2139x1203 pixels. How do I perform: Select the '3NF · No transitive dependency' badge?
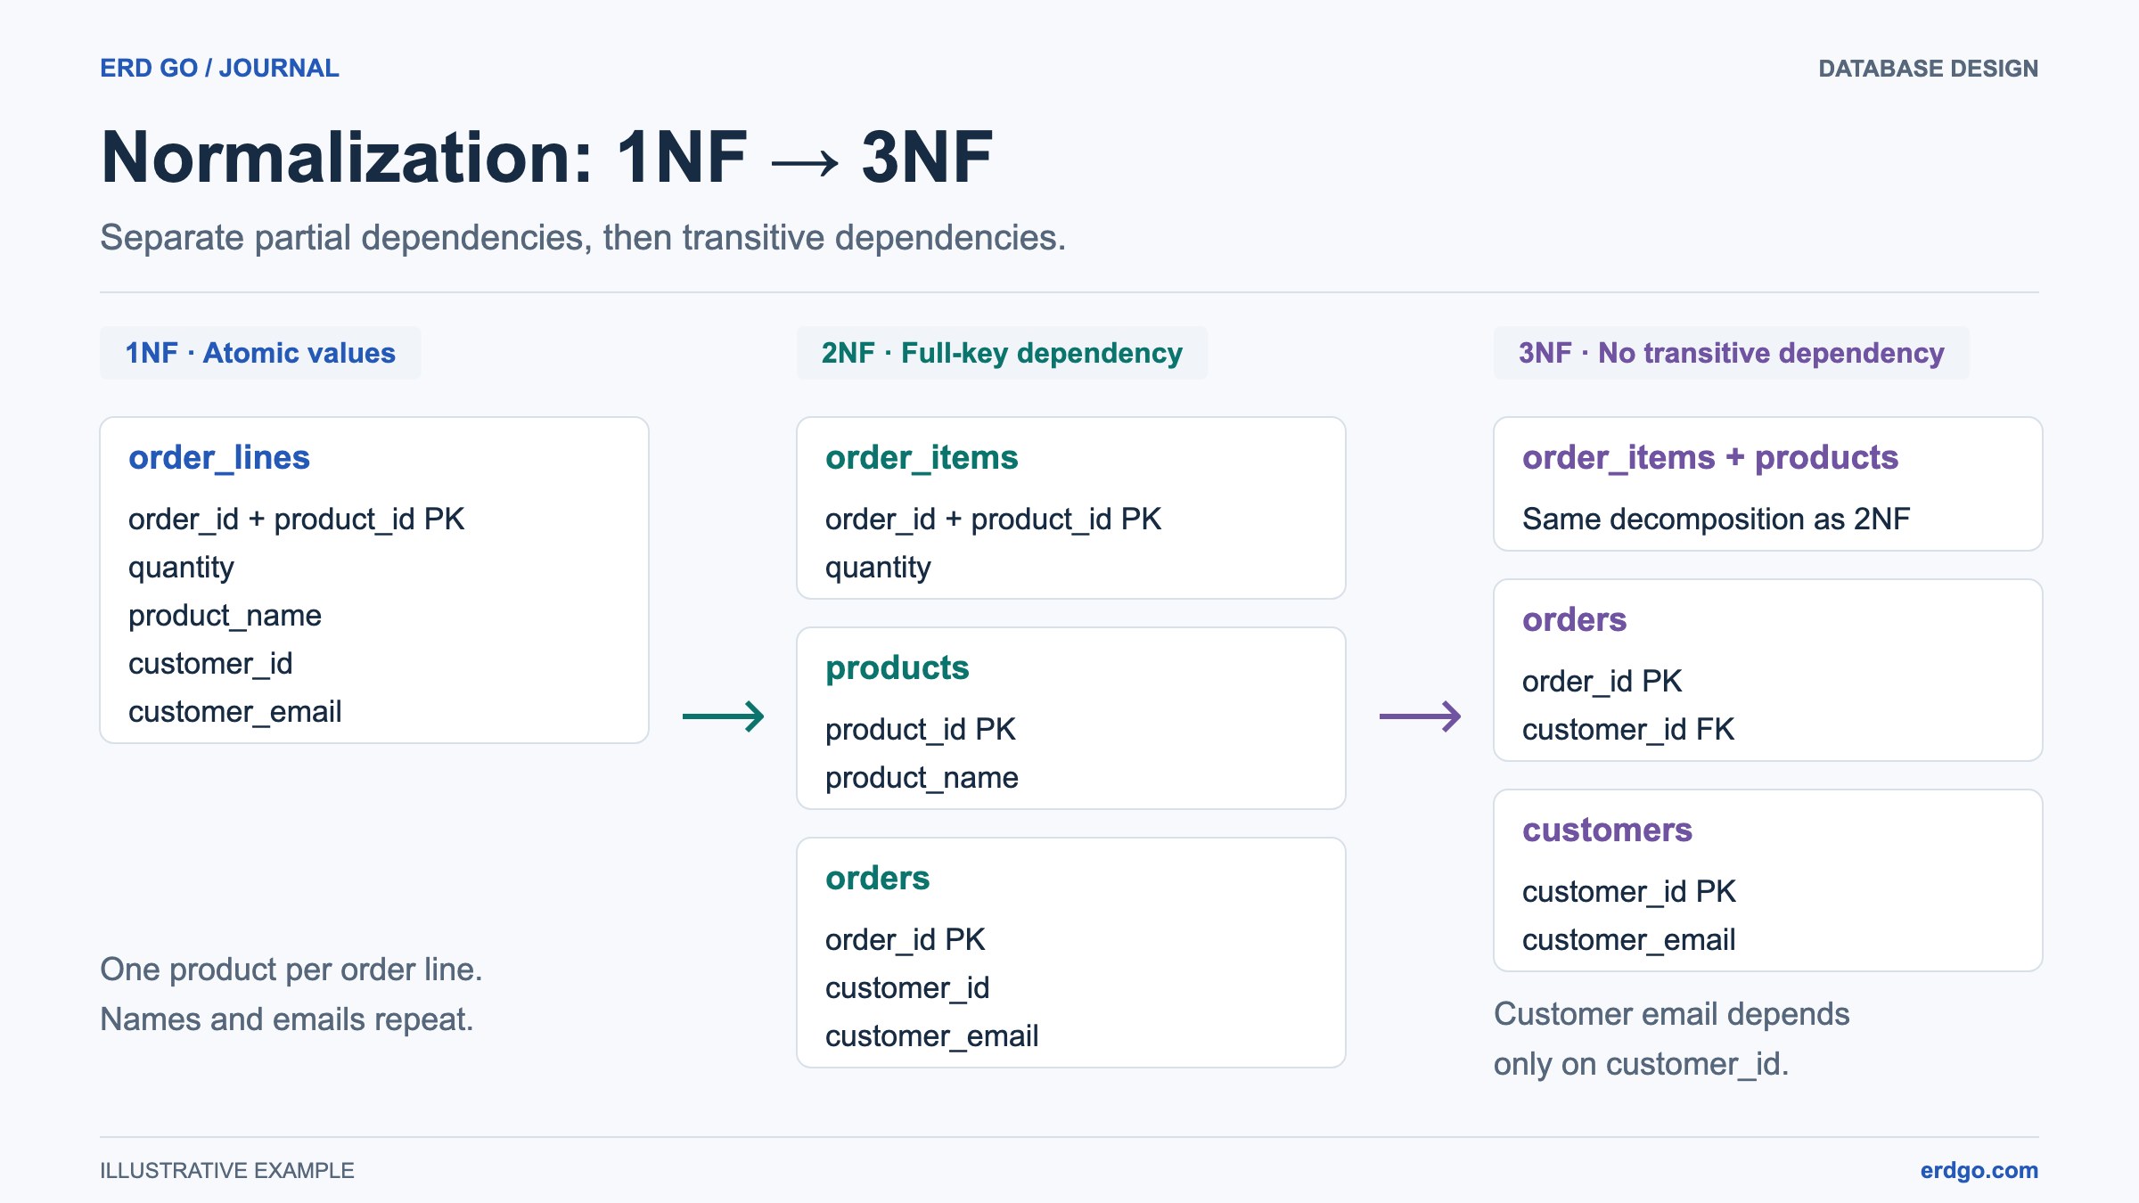(x=1732, y=353)
